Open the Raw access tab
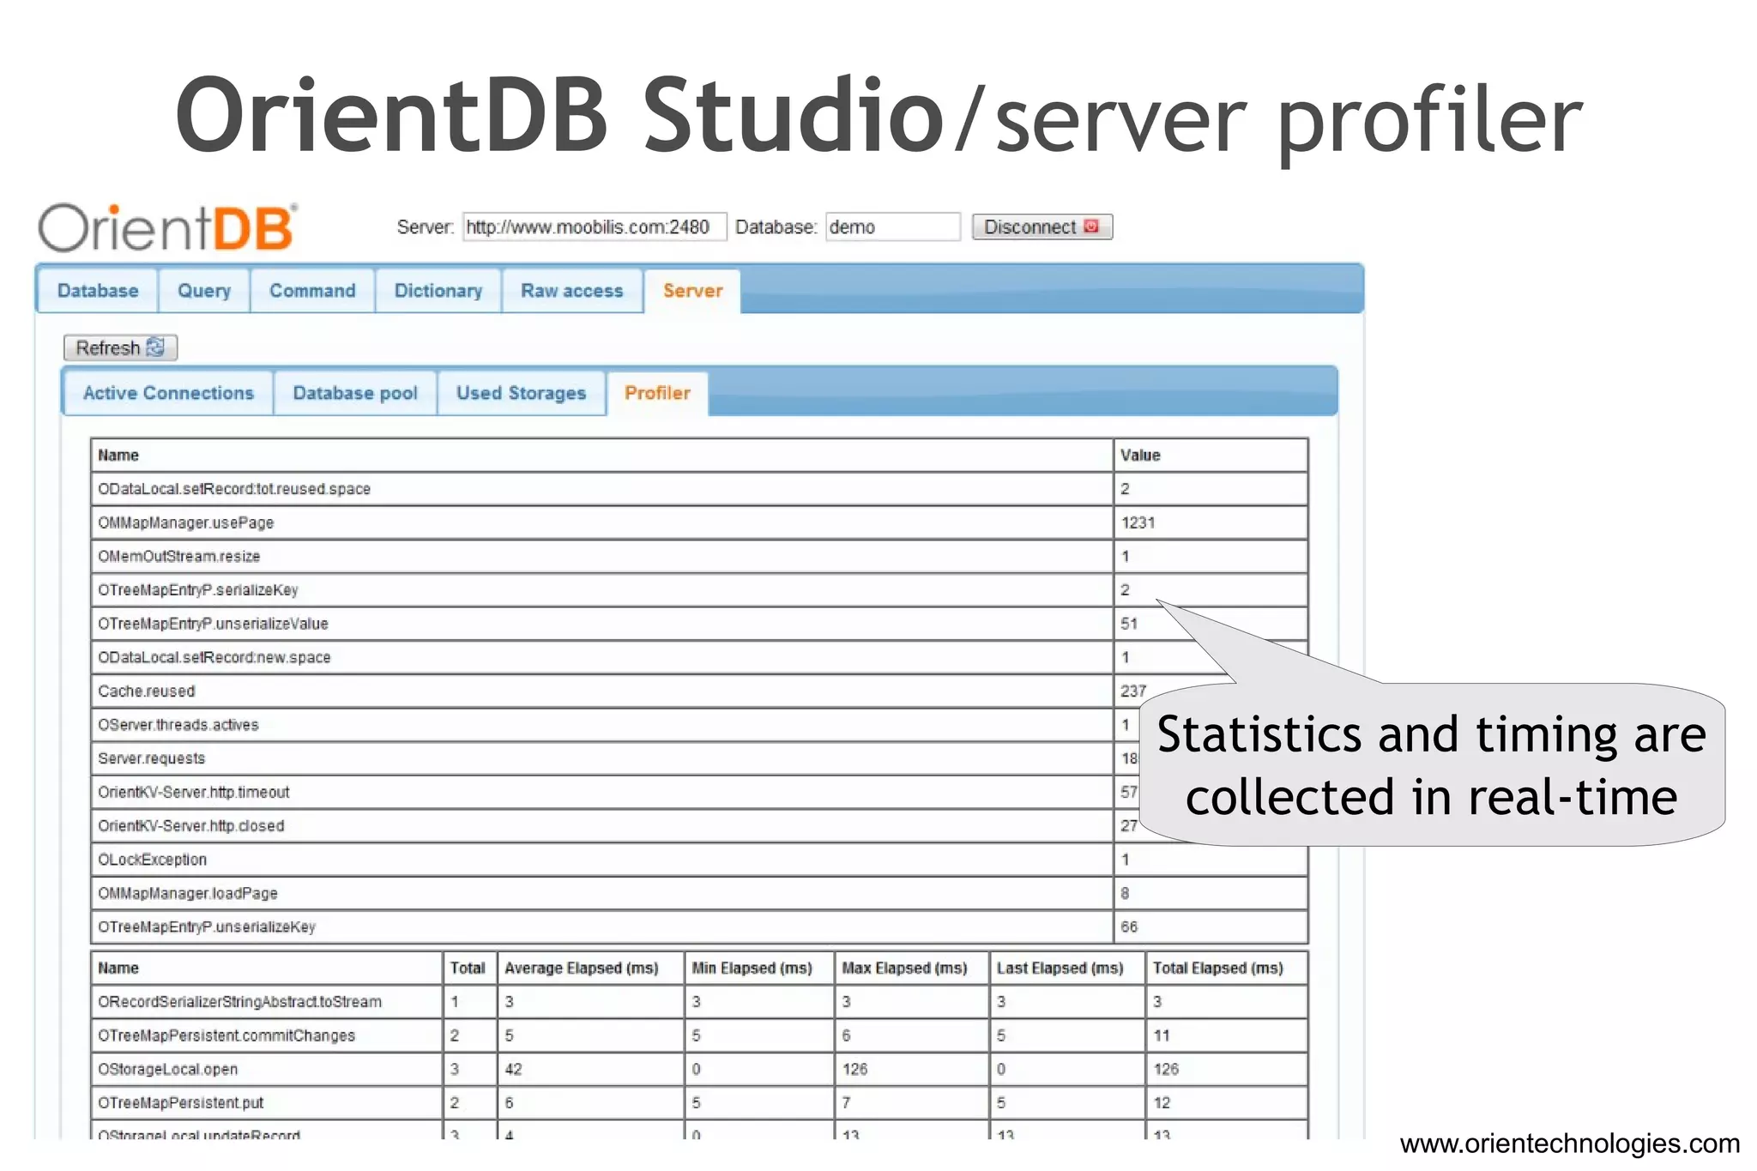The image size is (1757, 1171). 572,291
